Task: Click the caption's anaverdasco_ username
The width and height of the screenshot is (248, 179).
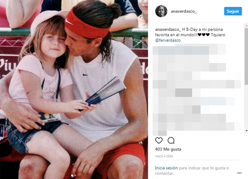Action: [x=168, y=30]
